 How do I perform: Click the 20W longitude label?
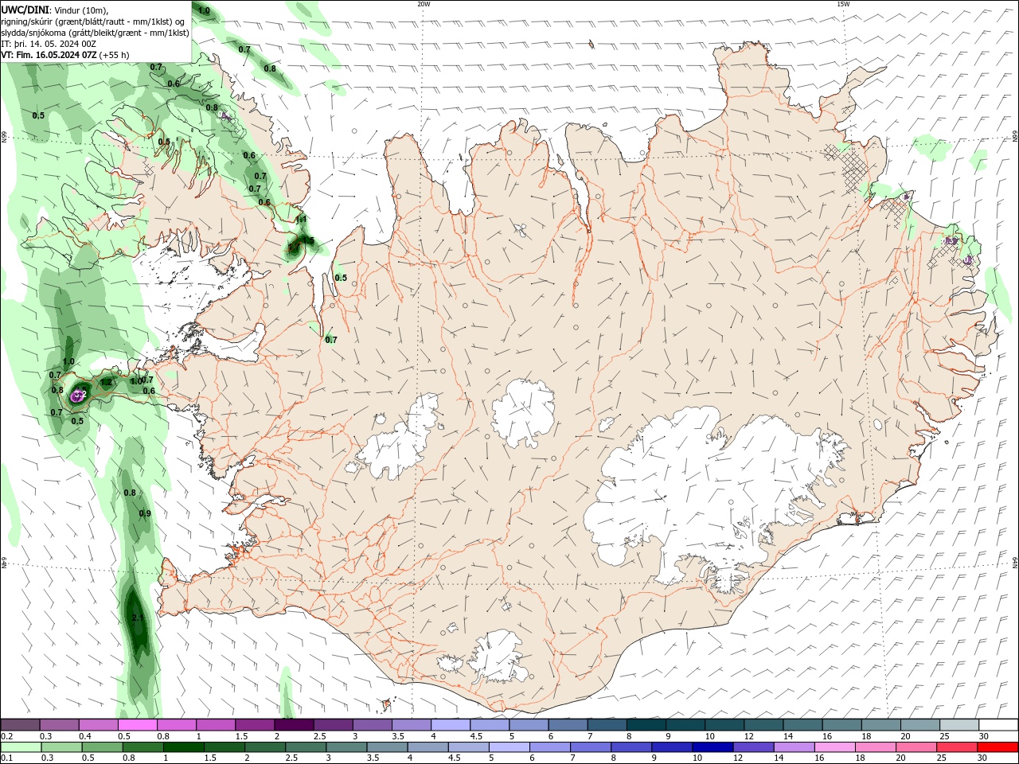coord(424,4)
